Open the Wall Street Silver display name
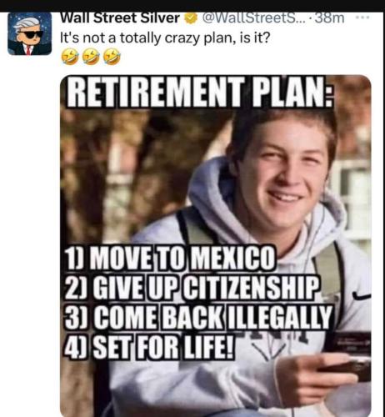This screenshot has width=385, height=417. tap(120, 18)
